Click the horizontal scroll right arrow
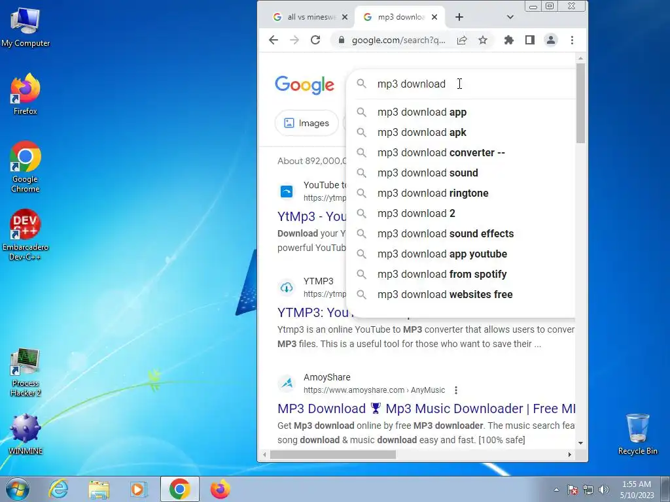Screen dimensions: 670x502 pyautogui.click(x=570, y=455)
